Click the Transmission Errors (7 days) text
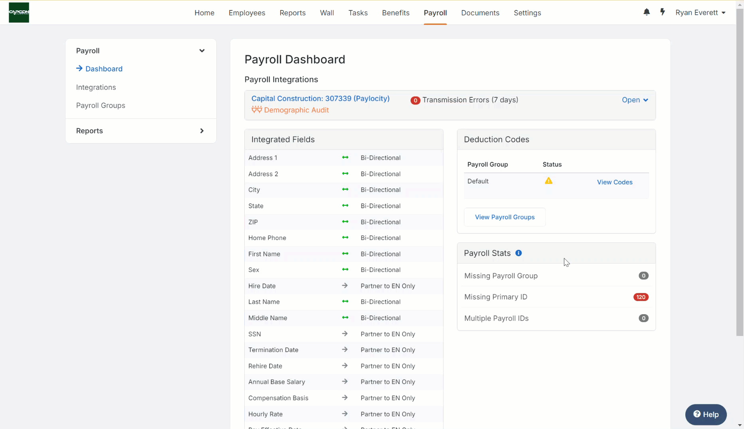The width and height of the screenshot is (744, 429). point(470,100)
